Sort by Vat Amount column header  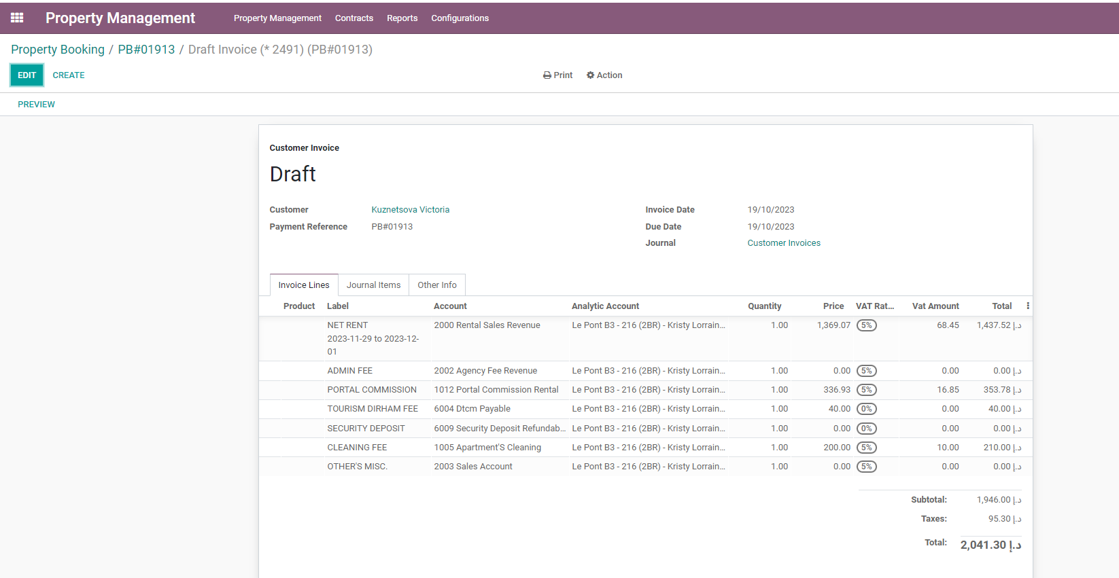tap(935, 306)
